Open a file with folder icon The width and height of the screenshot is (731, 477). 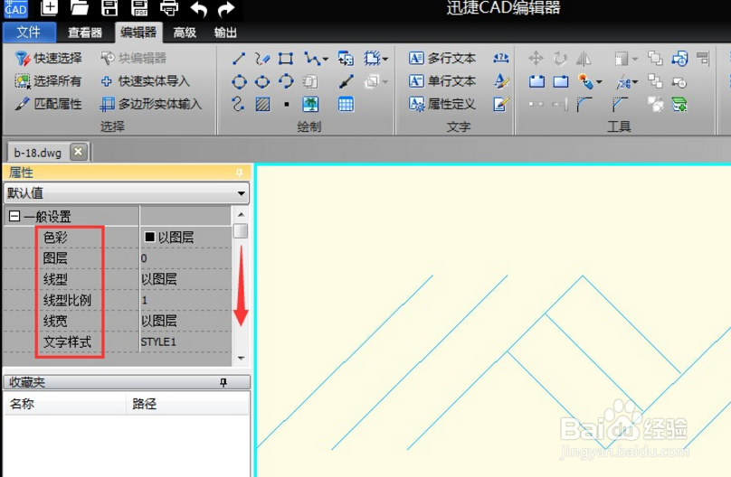coord(80,7)
